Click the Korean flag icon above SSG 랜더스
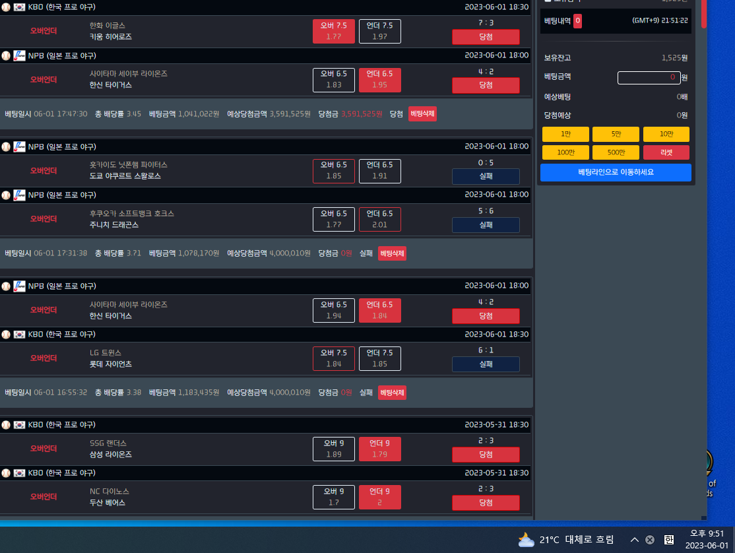The image size is (735, 553). 19,424
